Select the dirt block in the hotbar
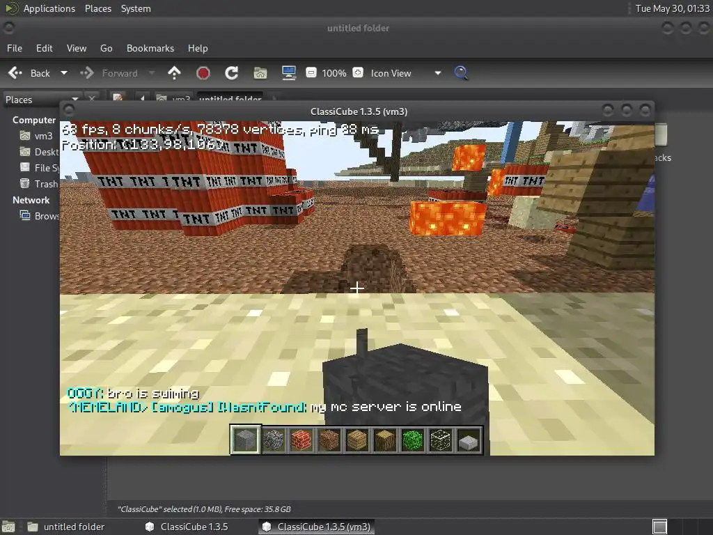This screenshot has width=713, height=535. (329, 440)
